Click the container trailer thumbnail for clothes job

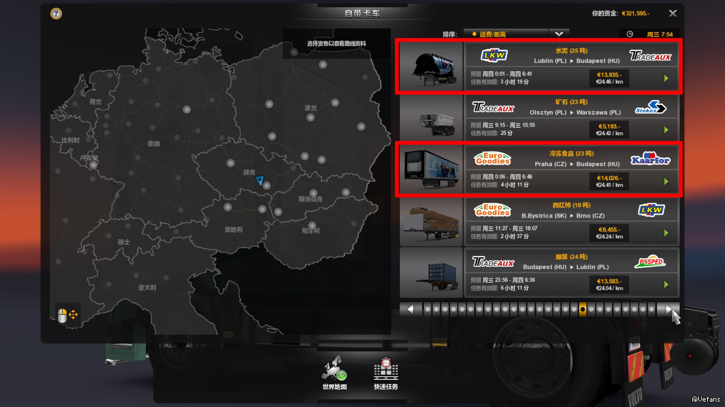click(x=431, y=273)
